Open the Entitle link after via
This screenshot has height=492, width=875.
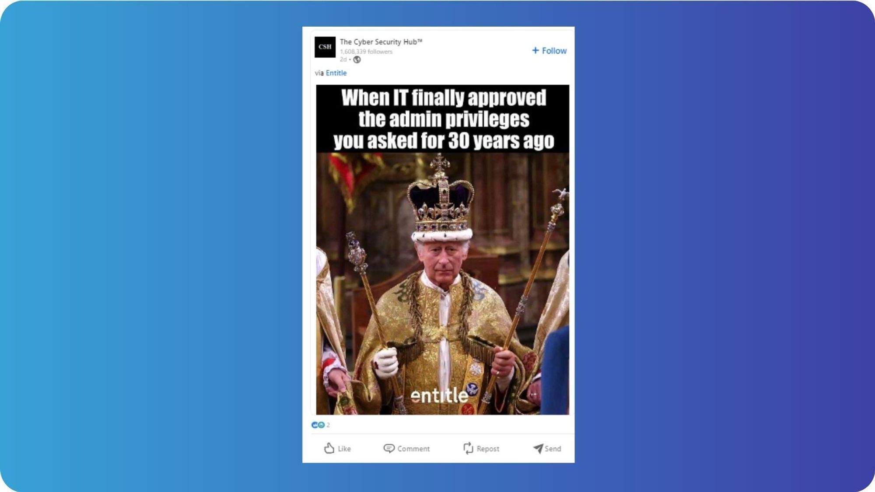(336, 73)
